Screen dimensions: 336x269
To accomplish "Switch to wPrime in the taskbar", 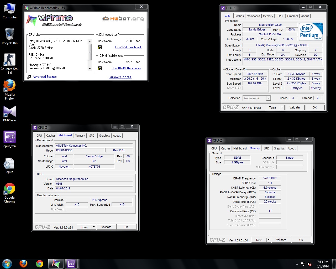I will [56, 264].
